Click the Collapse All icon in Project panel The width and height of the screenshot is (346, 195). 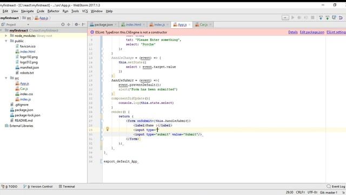(x=69, y=24)
